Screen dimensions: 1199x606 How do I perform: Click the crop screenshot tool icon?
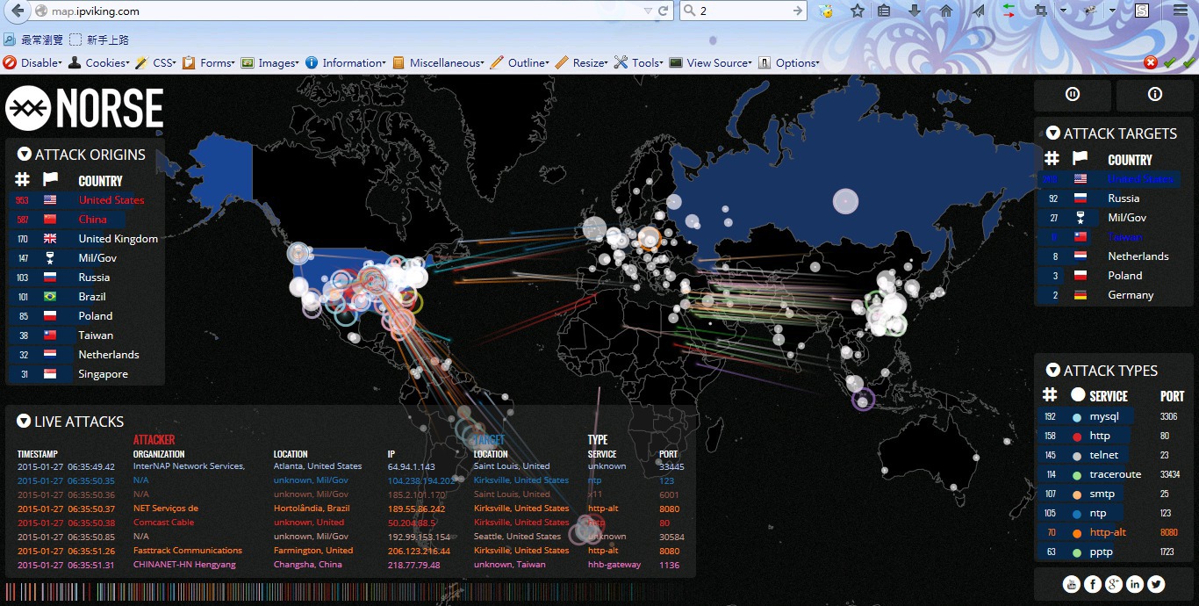(1042, 11)
